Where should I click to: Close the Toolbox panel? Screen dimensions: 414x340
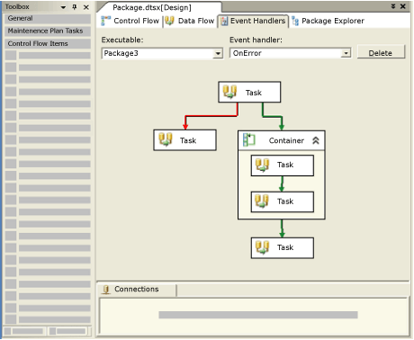tap(86, 7)
